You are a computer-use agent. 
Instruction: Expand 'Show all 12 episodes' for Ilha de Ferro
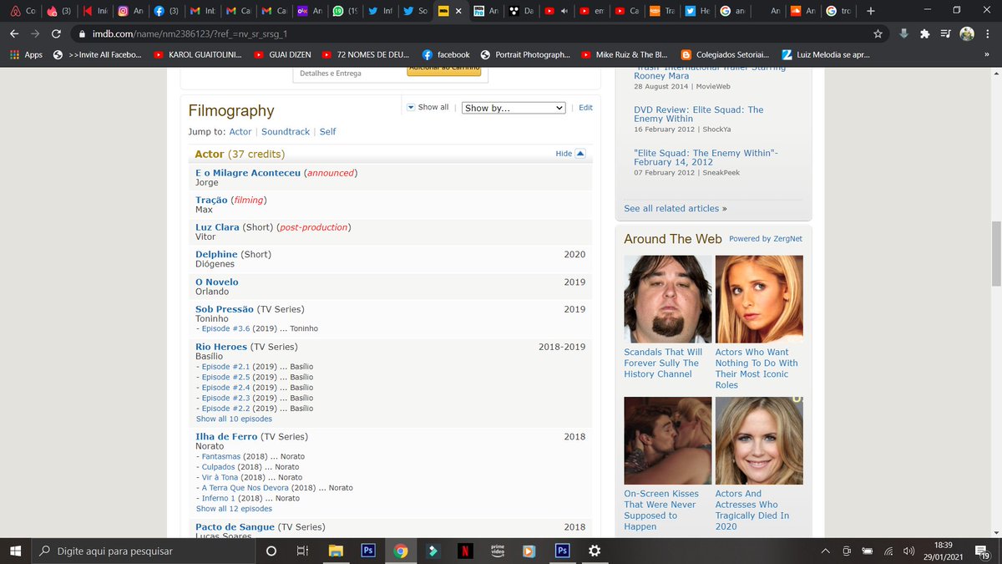[x=234, y=509]
